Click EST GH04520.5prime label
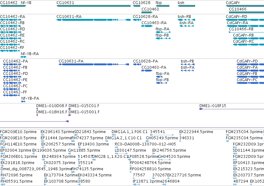Screen dimensions: 264x186 pos(174,156)
